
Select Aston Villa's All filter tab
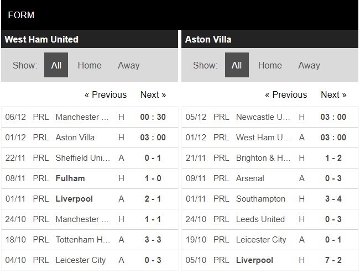click(x=237, y=65)
